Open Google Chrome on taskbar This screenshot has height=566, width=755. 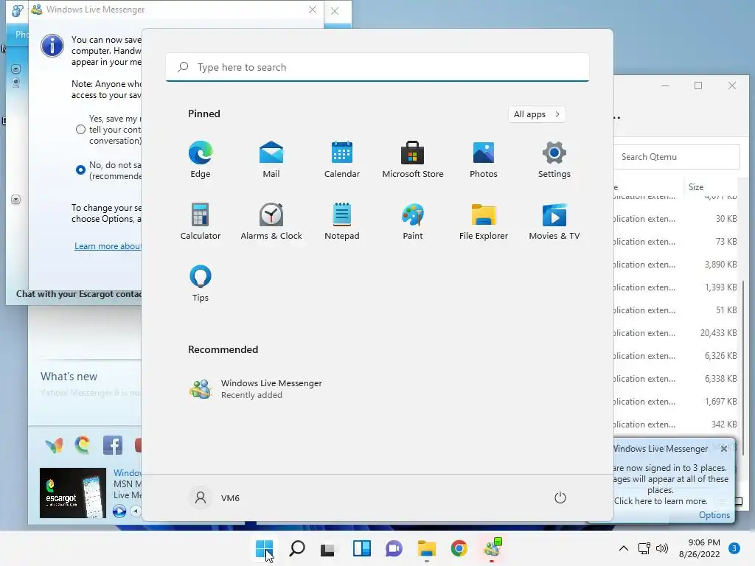(459, 548)
